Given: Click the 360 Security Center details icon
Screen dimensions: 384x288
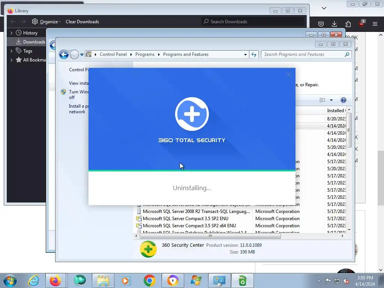Looking at the screenshot, I should (x=148, y=249).
